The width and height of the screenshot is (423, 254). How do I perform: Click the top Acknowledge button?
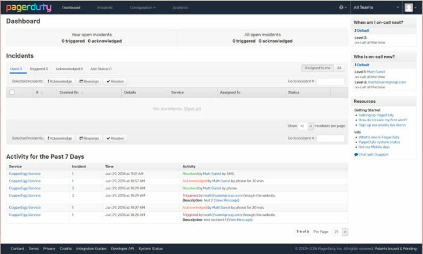pyautogui.click(x=60, y=81)
